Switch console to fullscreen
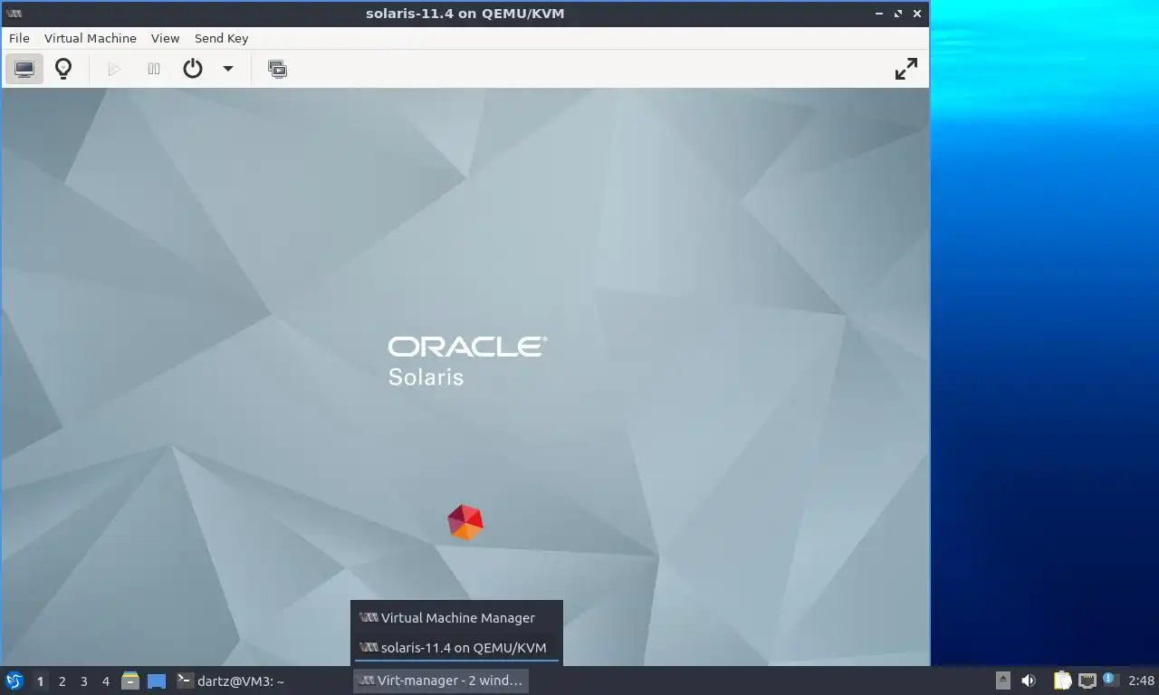Viewport: 1159px width, 695px height. tap(906, 69)
